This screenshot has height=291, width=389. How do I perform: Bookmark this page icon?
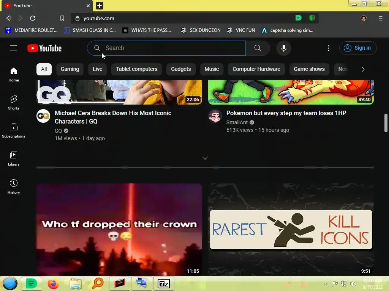pyautogui.click(x=62, y=18)
